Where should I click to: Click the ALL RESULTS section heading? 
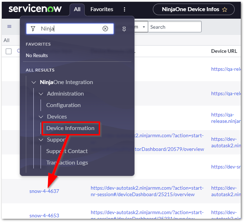click(40, 70)
